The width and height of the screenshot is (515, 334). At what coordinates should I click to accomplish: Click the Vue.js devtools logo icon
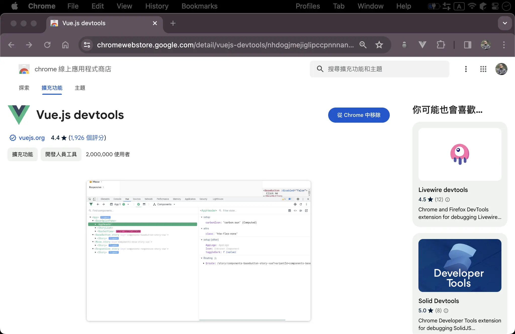point(18,115)
